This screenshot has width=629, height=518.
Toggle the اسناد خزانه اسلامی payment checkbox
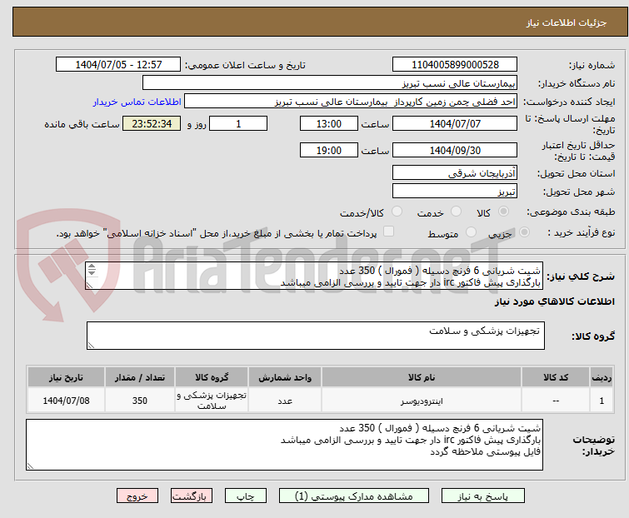[388, 232]
